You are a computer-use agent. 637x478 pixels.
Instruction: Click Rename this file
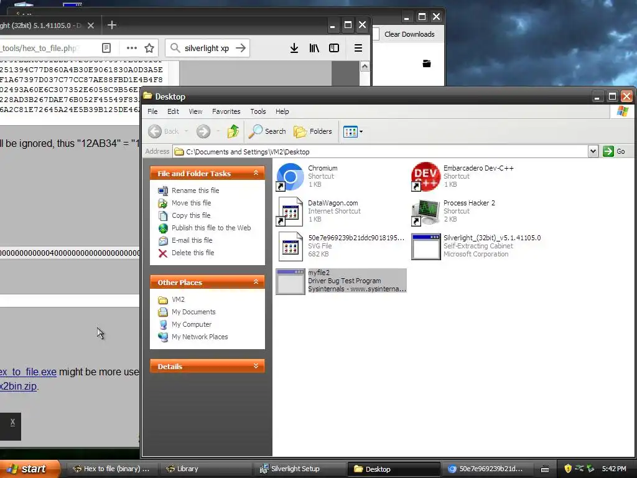pyautogui.click(x=195, y=190)
